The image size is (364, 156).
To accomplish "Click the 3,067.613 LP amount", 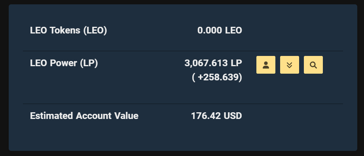I will [x=213, y=63].
